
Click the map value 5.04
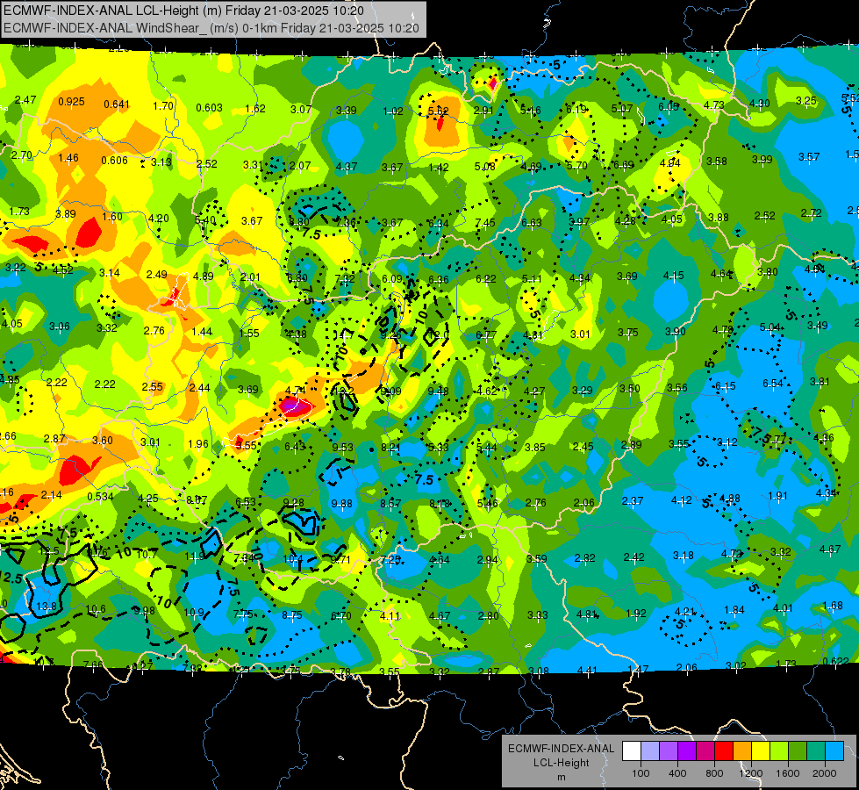click(770, 327)
